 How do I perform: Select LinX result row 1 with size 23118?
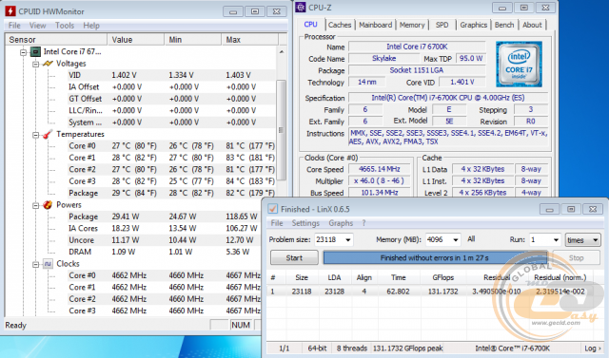(434, 292)
